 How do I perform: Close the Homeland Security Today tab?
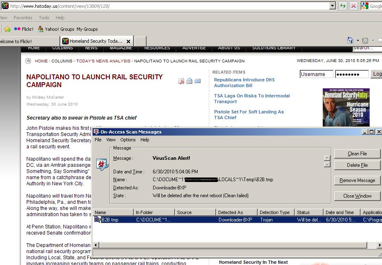(x=128, y=41)
